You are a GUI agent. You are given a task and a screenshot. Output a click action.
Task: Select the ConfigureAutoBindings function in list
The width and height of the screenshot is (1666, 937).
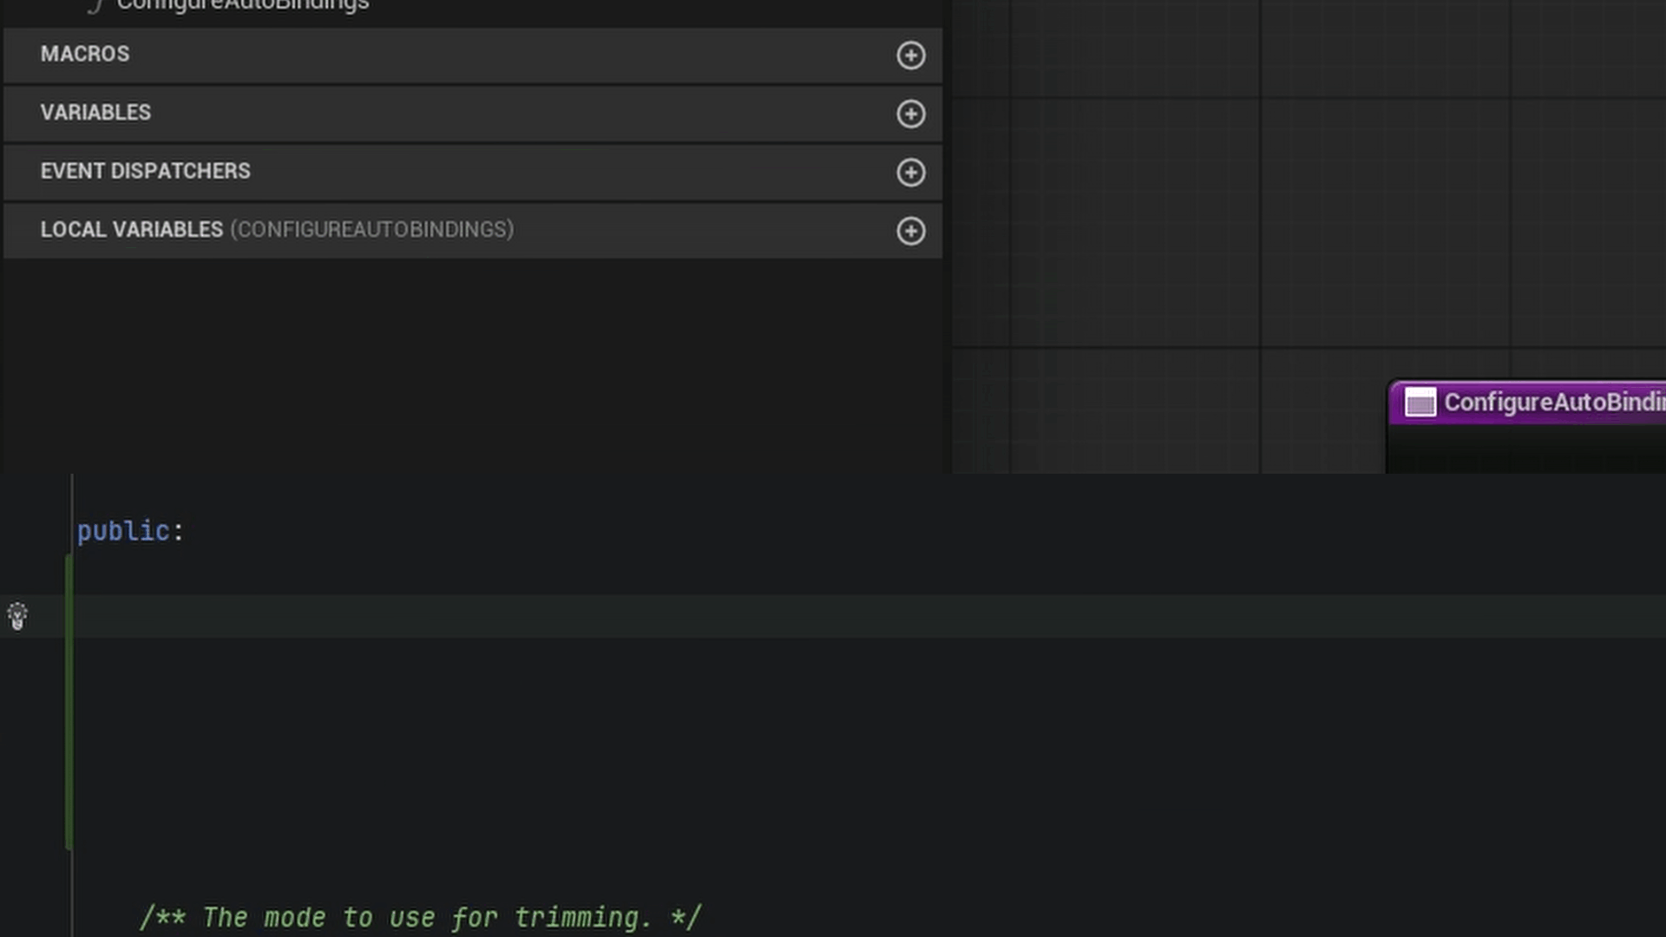(243, 5)
